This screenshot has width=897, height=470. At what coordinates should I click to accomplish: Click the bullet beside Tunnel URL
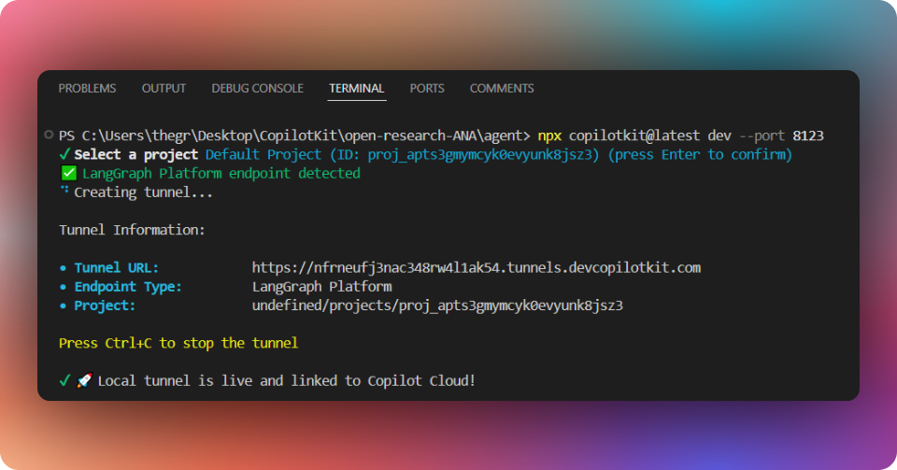63,268
